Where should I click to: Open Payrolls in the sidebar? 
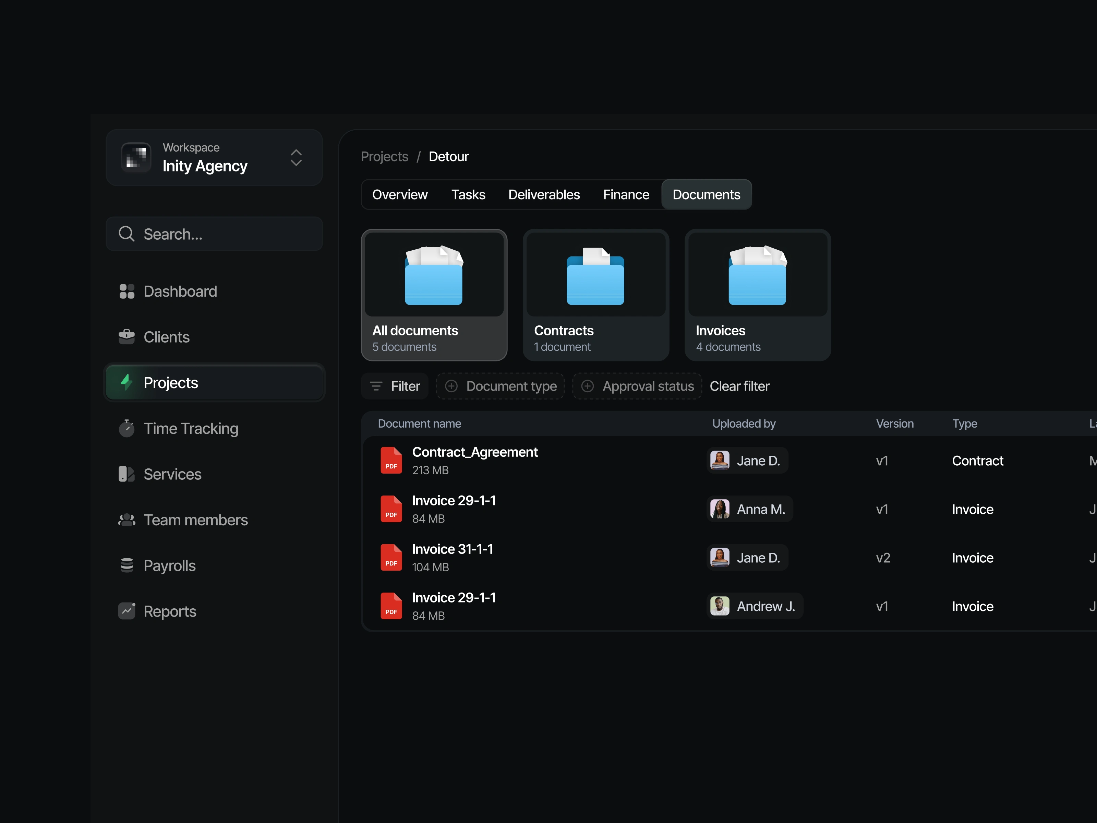(x=214, y=565)
